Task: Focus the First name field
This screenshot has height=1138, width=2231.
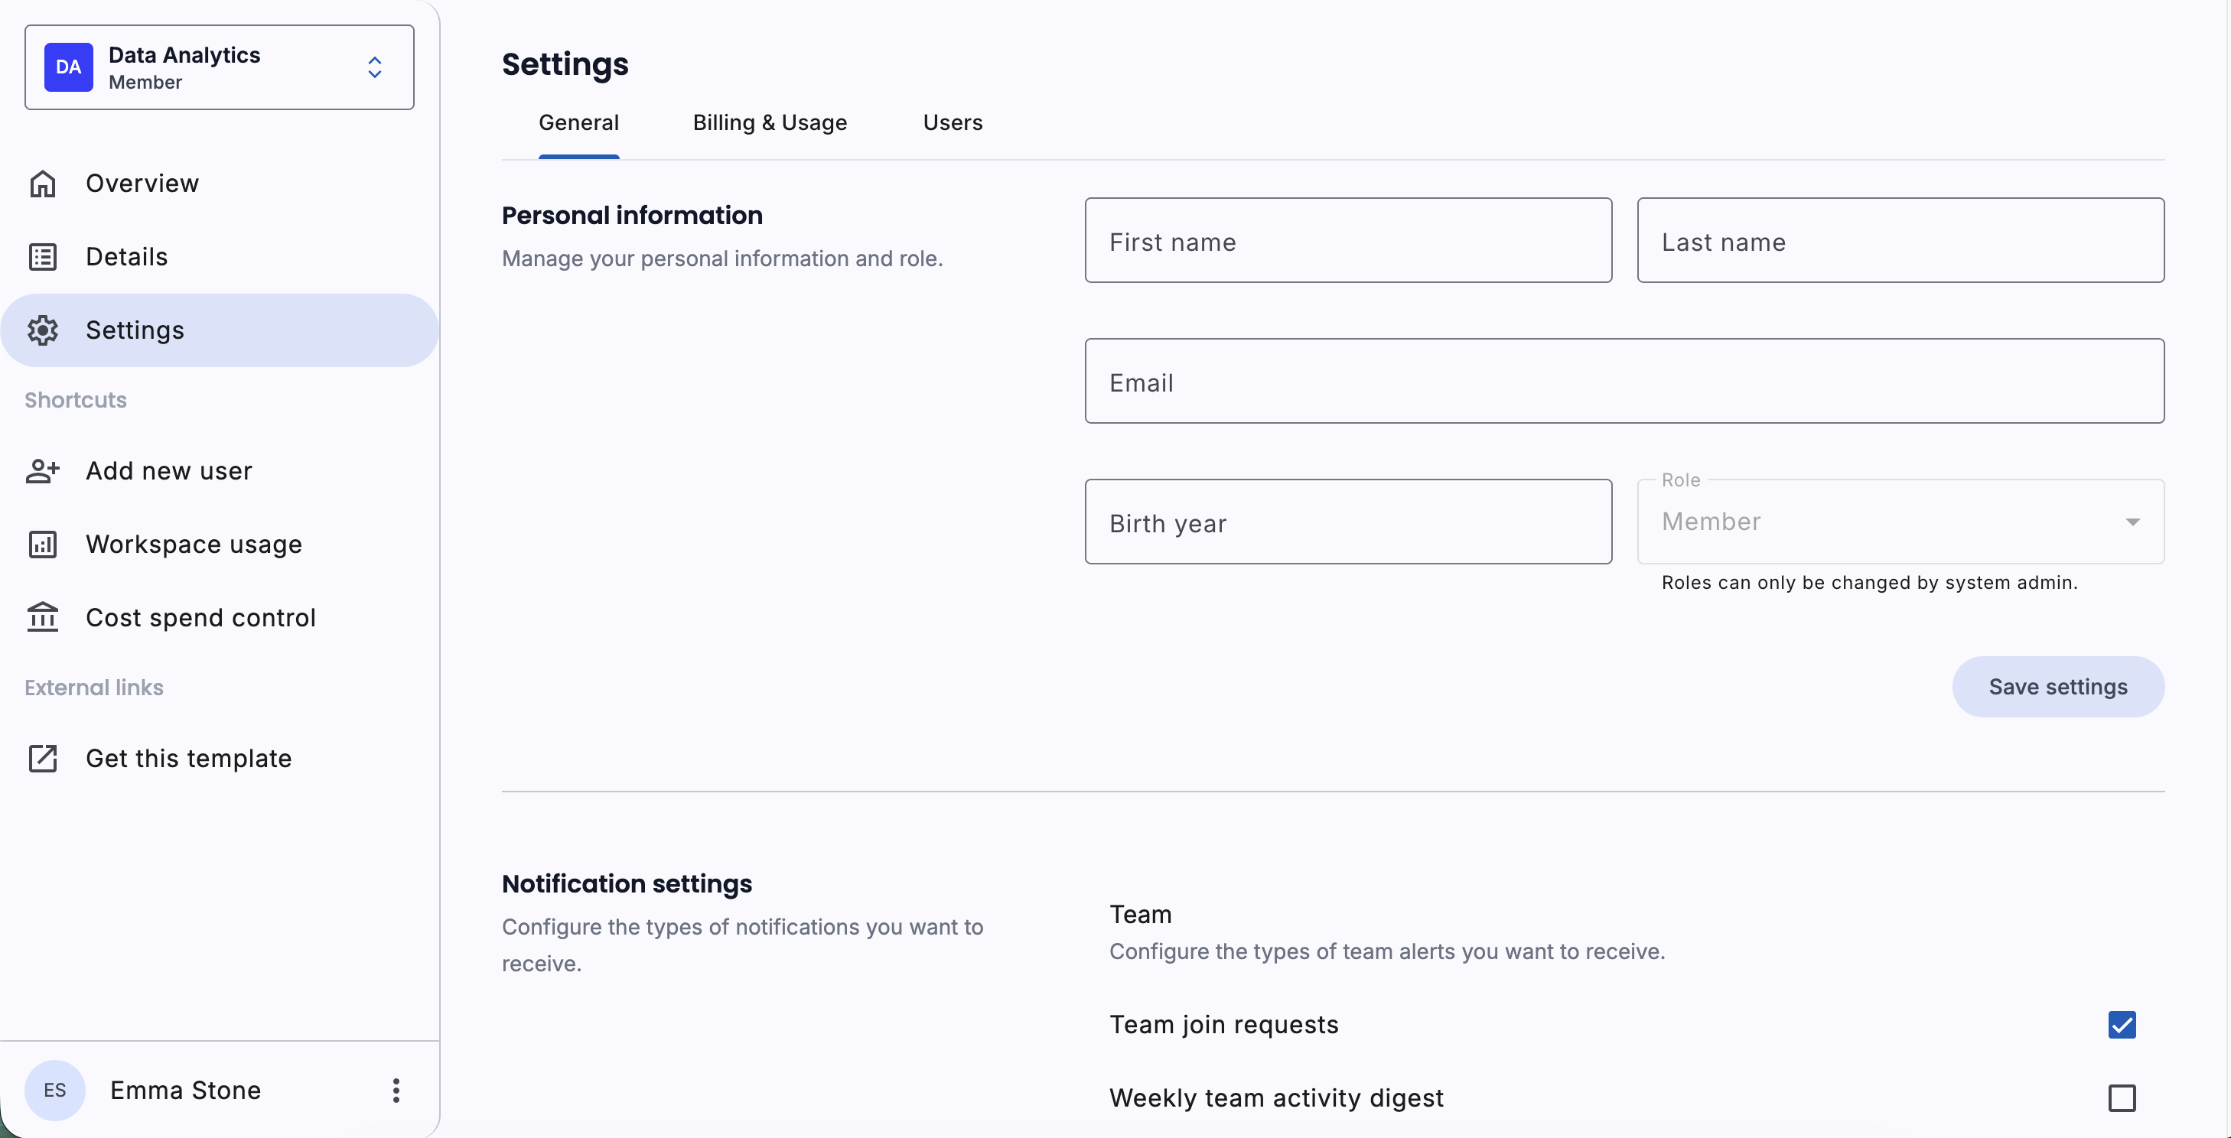Action: tap(1347, 241)
